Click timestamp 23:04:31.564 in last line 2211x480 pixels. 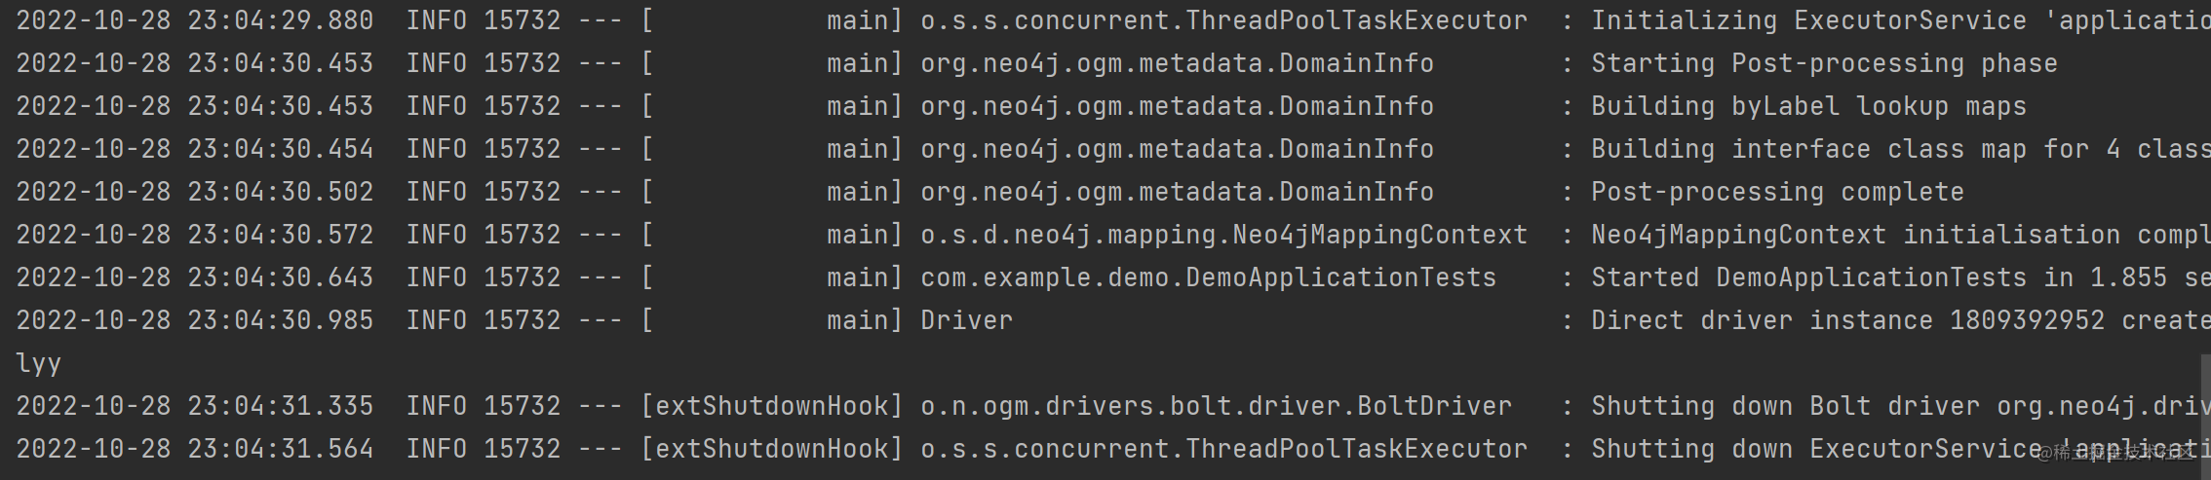click(x=280, y=449)
